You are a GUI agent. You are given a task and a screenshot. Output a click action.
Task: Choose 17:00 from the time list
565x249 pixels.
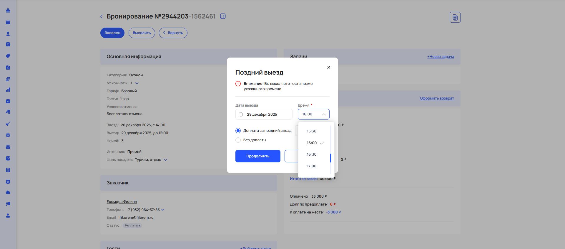point(312,166)
